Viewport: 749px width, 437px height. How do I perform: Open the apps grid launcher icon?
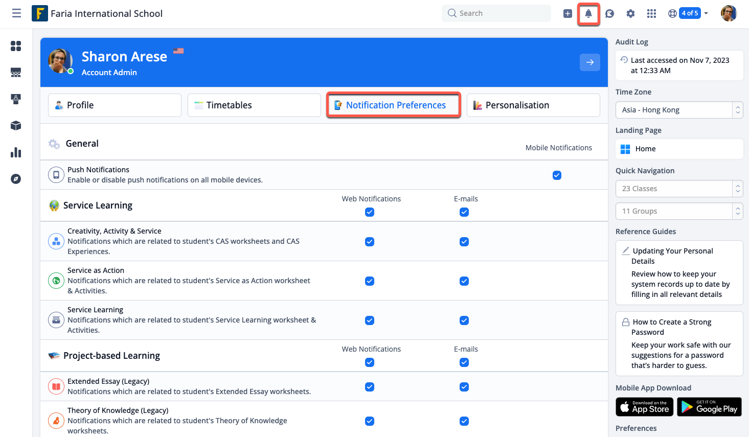click(x=651, y=14)
